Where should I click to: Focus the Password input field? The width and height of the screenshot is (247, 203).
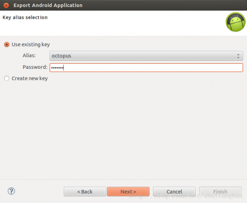tap(146, 68)
